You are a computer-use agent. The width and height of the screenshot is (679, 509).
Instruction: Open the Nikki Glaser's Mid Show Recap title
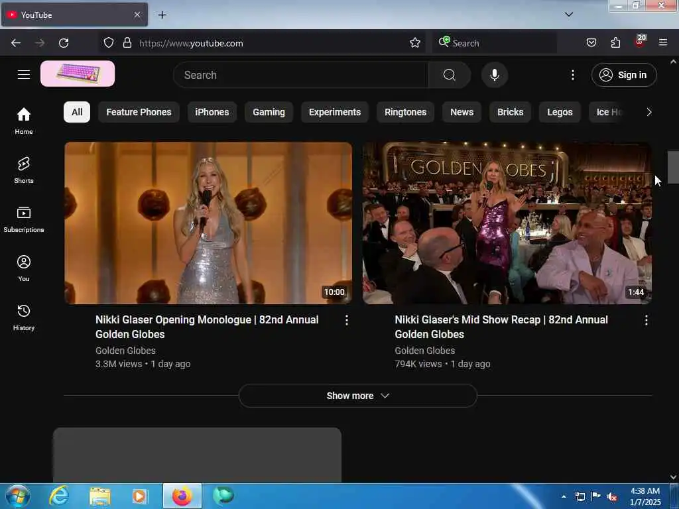501,327
